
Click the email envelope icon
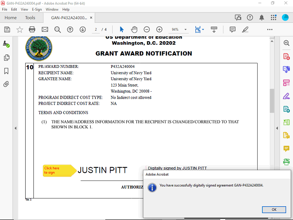45,29
